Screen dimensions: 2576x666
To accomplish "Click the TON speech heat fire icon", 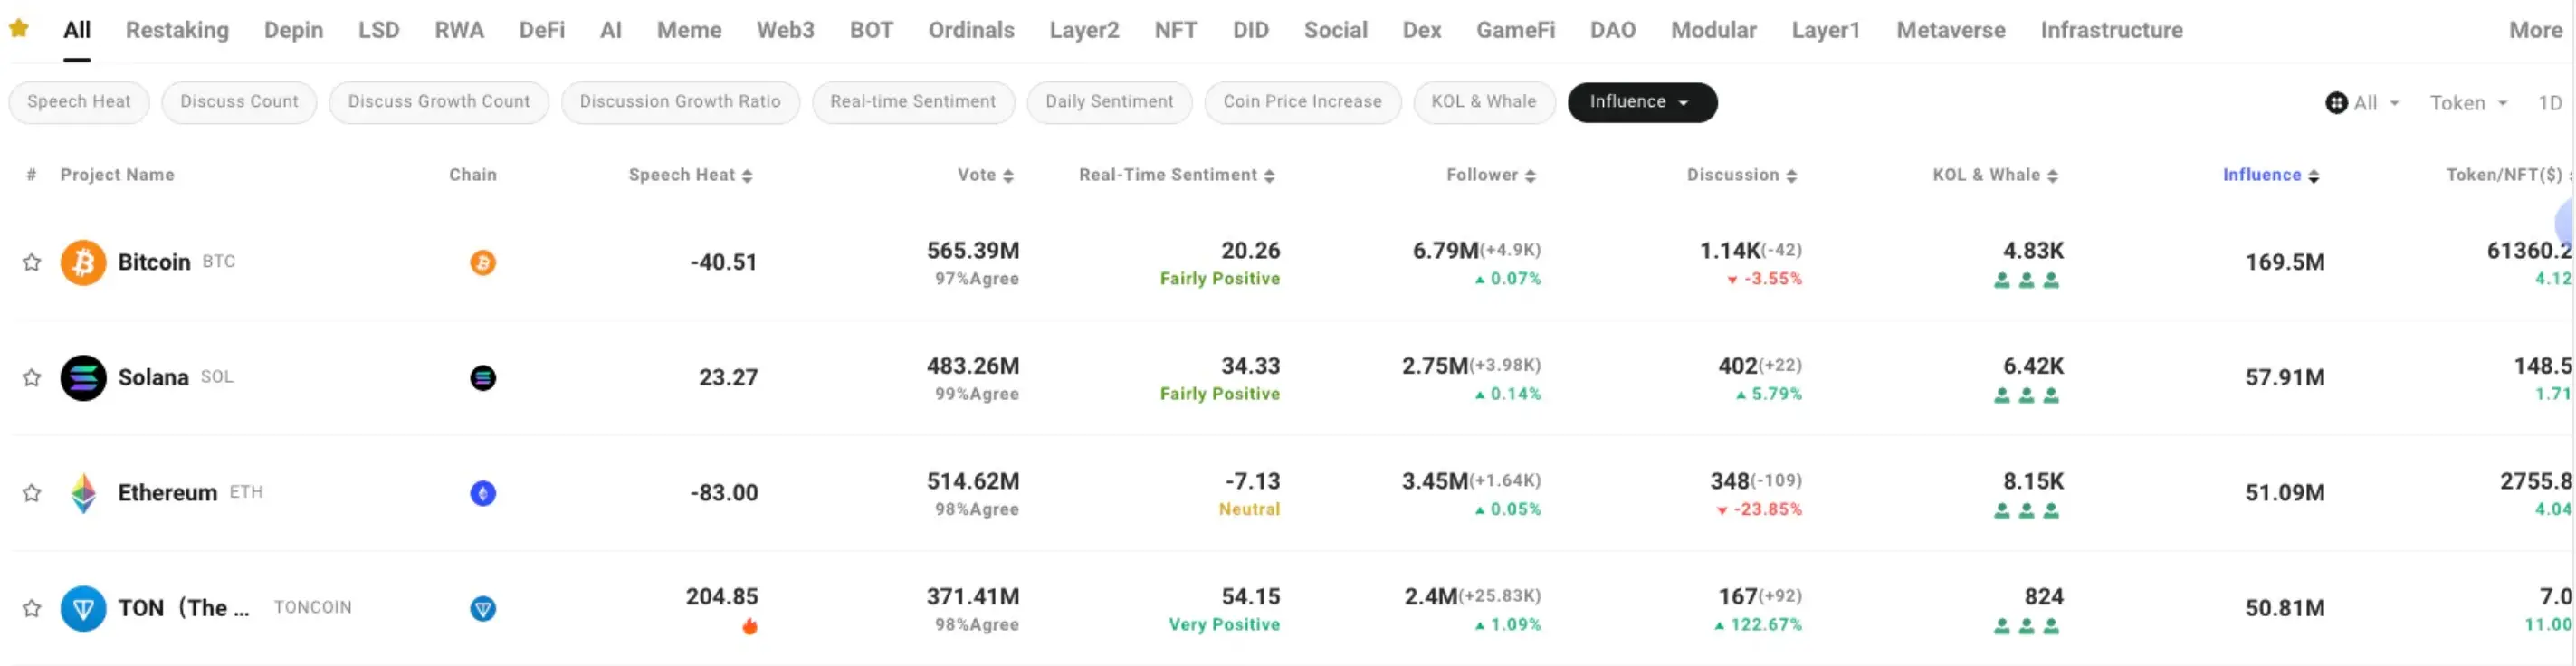I will [x=749, y=627].
